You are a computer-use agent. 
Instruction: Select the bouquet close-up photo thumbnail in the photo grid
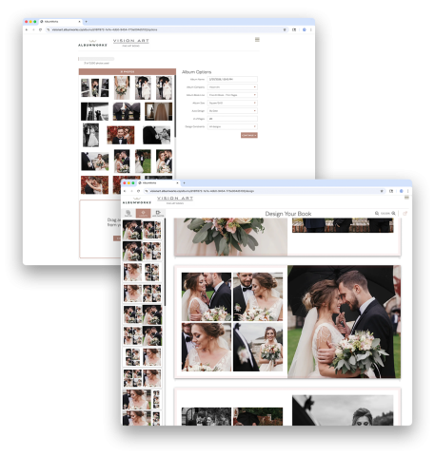pyautogui.click(x=122, y=87)
